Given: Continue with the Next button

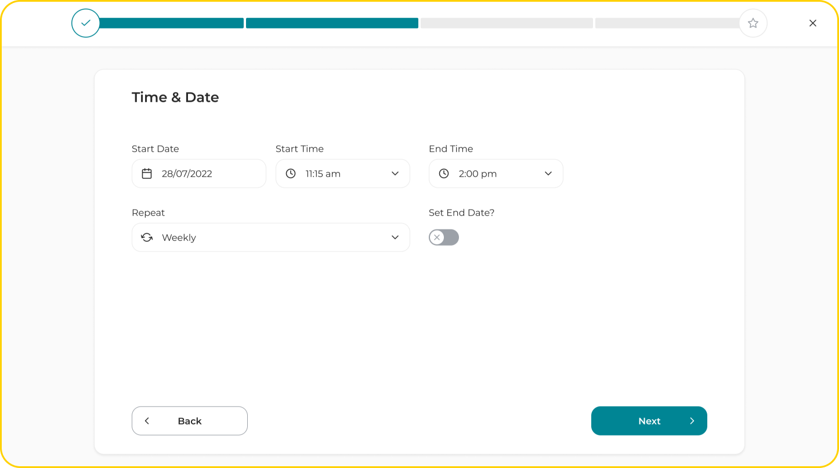Looking at the screenshot, I should click(x=649, y=421).
